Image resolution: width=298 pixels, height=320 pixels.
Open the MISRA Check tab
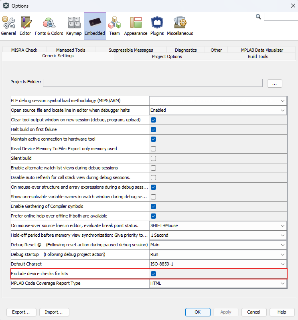coord(24,50)
